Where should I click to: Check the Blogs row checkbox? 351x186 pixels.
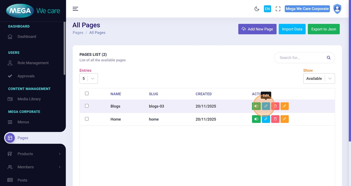click(87, 106)
